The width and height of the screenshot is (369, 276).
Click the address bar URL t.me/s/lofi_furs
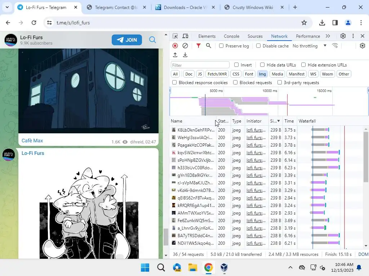tap(73, 23)
